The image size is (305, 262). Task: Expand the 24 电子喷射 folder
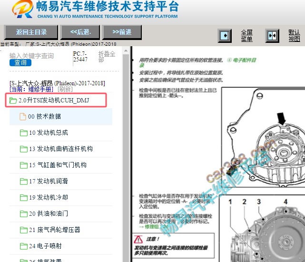[61, 246]
